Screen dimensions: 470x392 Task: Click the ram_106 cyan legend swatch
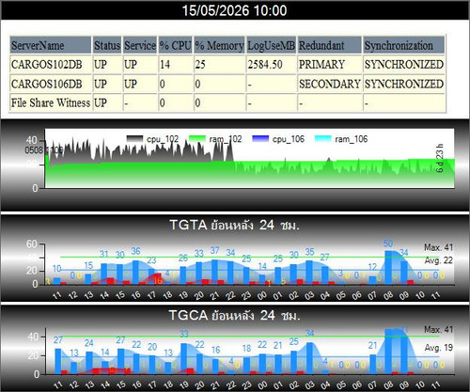point(323,139)
